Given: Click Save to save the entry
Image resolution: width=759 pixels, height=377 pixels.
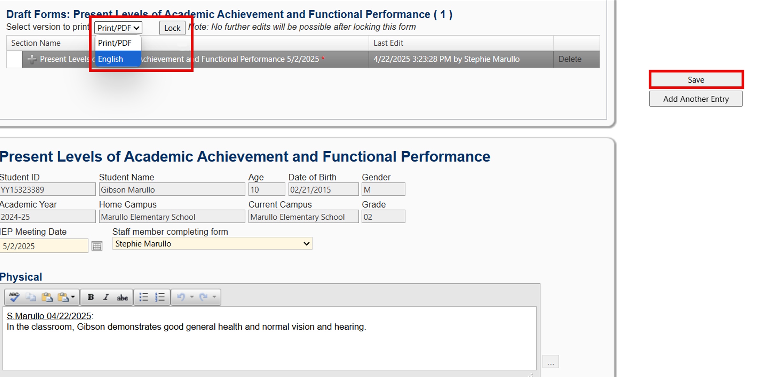Looking at the screenshot, I should click(x=696, y=79).
